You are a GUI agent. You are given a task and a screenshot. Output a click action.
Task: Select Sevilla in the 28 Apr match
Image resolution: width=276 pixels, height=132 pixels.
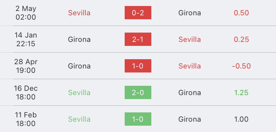tap(190, 66)
